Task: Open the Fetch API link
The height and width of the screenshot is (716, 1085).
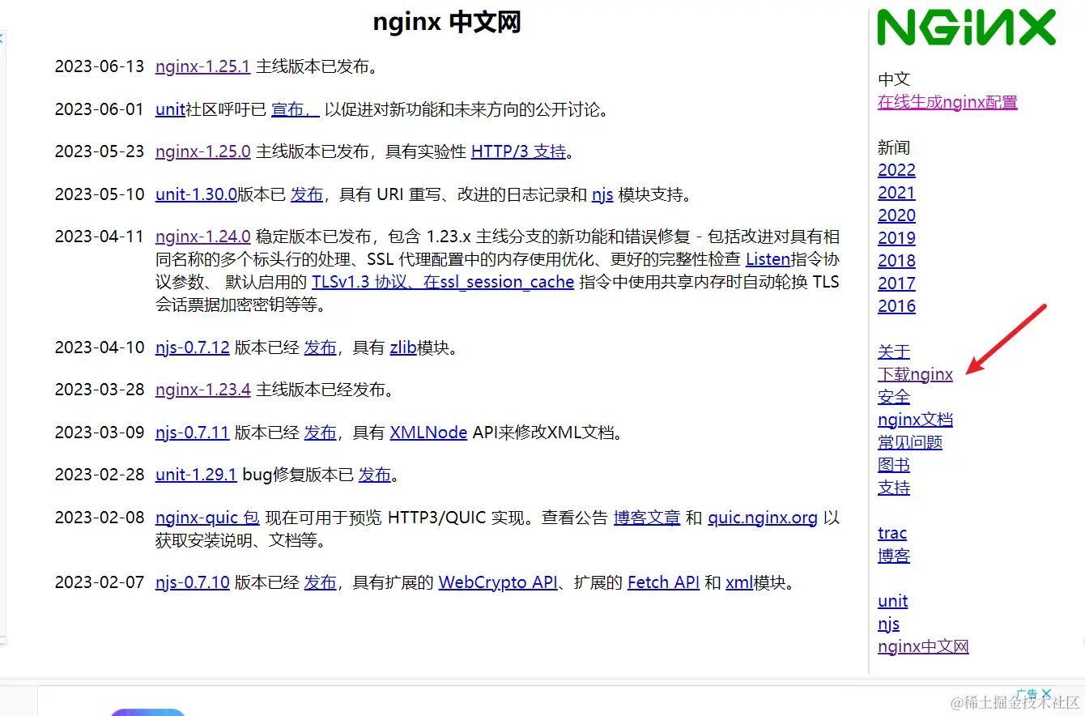Action: [x=663, y=582]
